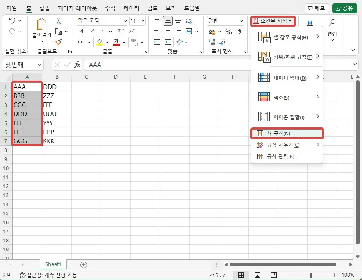Click the Increase Decimal icon
The width and height of the screenshot is (362, 280).
[212, 42]
